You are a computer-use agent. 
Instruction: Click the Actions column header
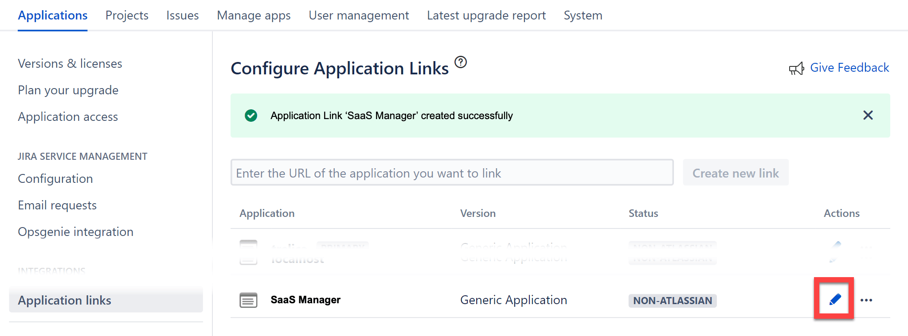[841, 213]
